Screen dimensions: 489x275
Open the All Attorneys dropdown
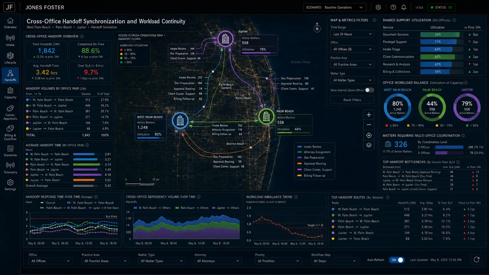point(218,261)
